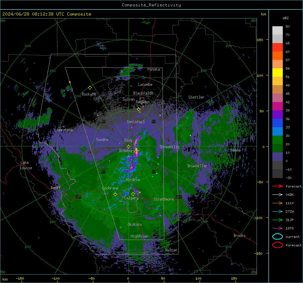Image resolution: width=303 pixels, height=283 pixels.
Task: Click the yellow 51-54 dBZ color swatch
Action: click(277, 72)
